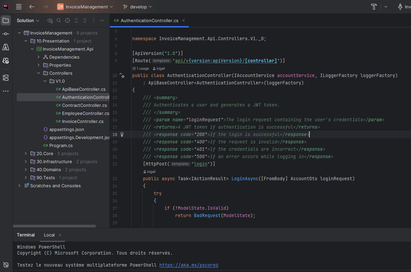Expand the 90.Tests solution folder
This screenshot has height=272, width=411.
(x=26, y=178)
